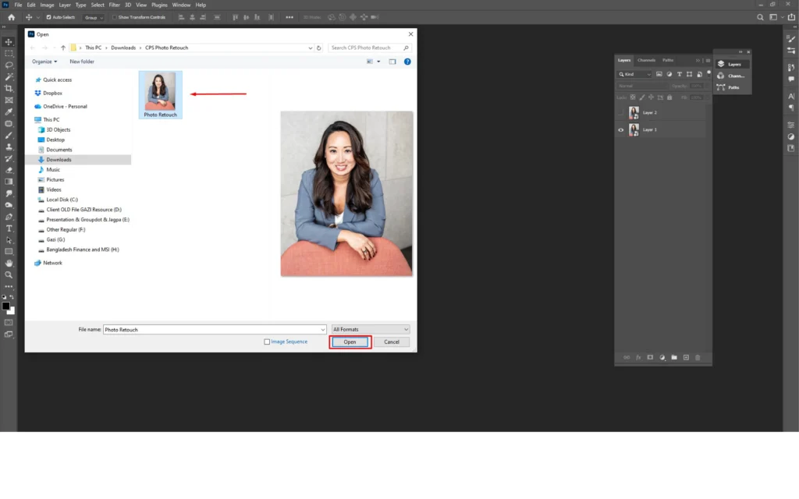This screenshot has height=499, width=799.
Task: Open the All Formats file type dropdown
Action: coord(371,328)
